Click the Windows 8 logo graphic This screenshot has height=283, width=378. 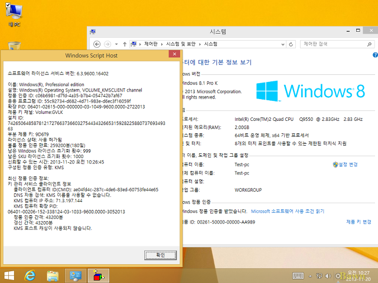pyautogui.click(x=311, y=91)
